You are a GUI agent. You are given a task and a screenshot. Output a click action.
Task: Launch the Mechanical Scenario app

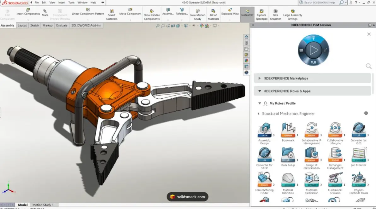[x=335, y=183]
